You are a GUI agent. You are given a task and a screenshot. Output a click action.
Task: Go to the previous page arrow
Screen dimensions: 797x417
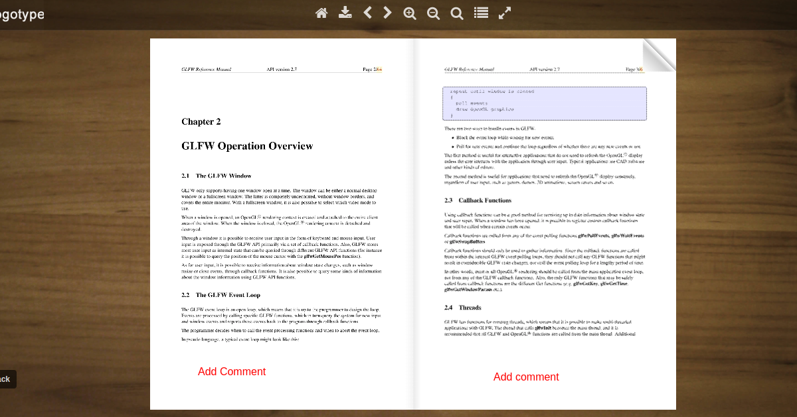coord(367,13)
